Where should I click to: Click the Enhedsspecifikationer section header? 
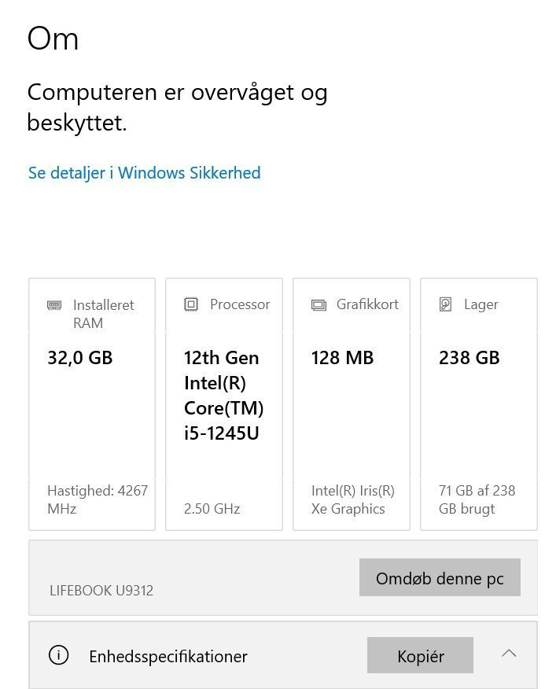[168, 656]
